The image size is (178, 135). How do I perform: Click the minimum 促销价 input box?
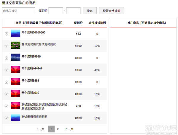tap(56, 11)
